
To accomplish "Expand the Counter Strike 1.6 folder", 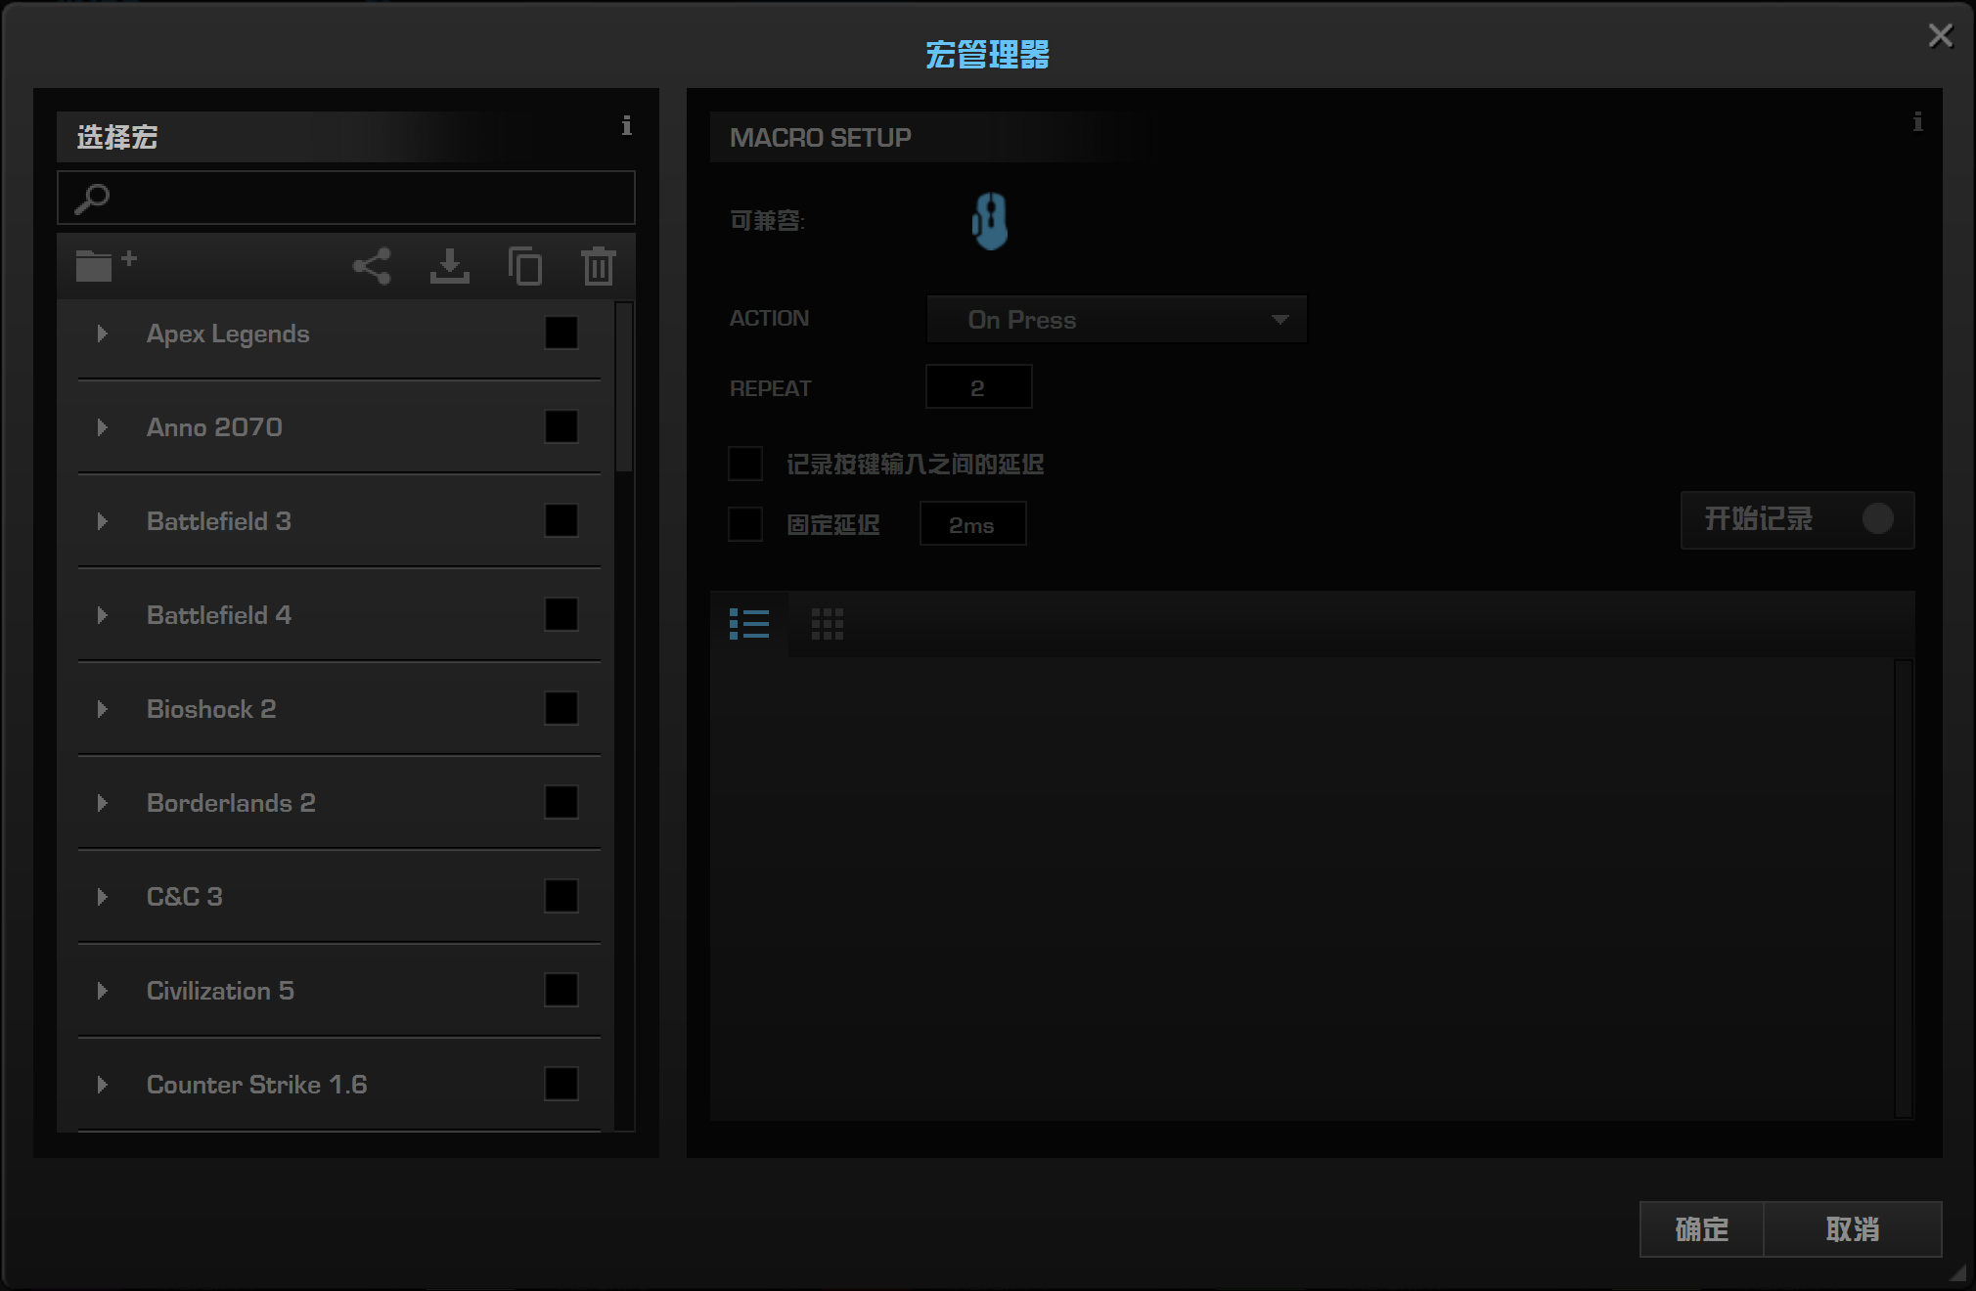I will coord(102,1085).
